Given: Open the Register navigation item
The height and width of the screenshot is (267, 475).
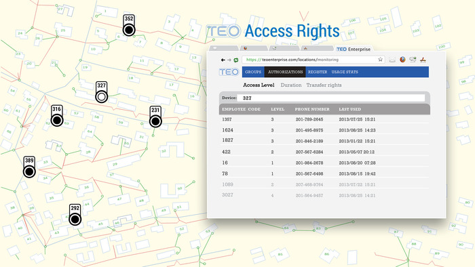Looking at the screenshot, I should [318, 72].
